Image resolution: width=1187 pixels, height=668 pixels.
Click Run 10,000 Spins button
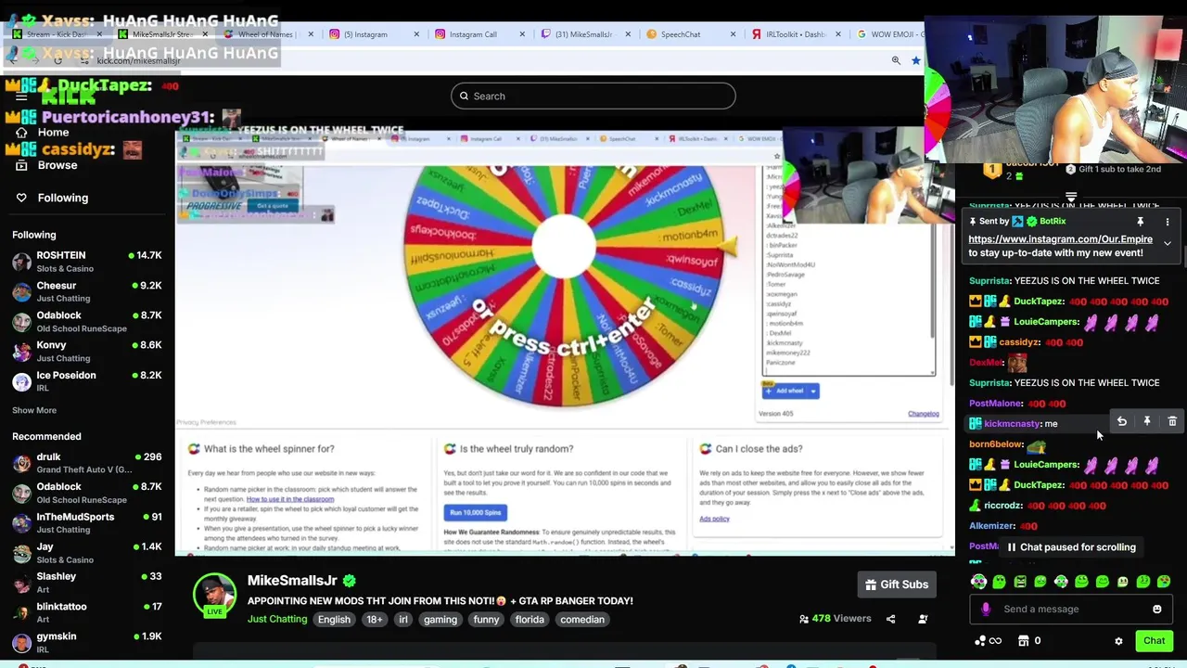tap(476, 513)
